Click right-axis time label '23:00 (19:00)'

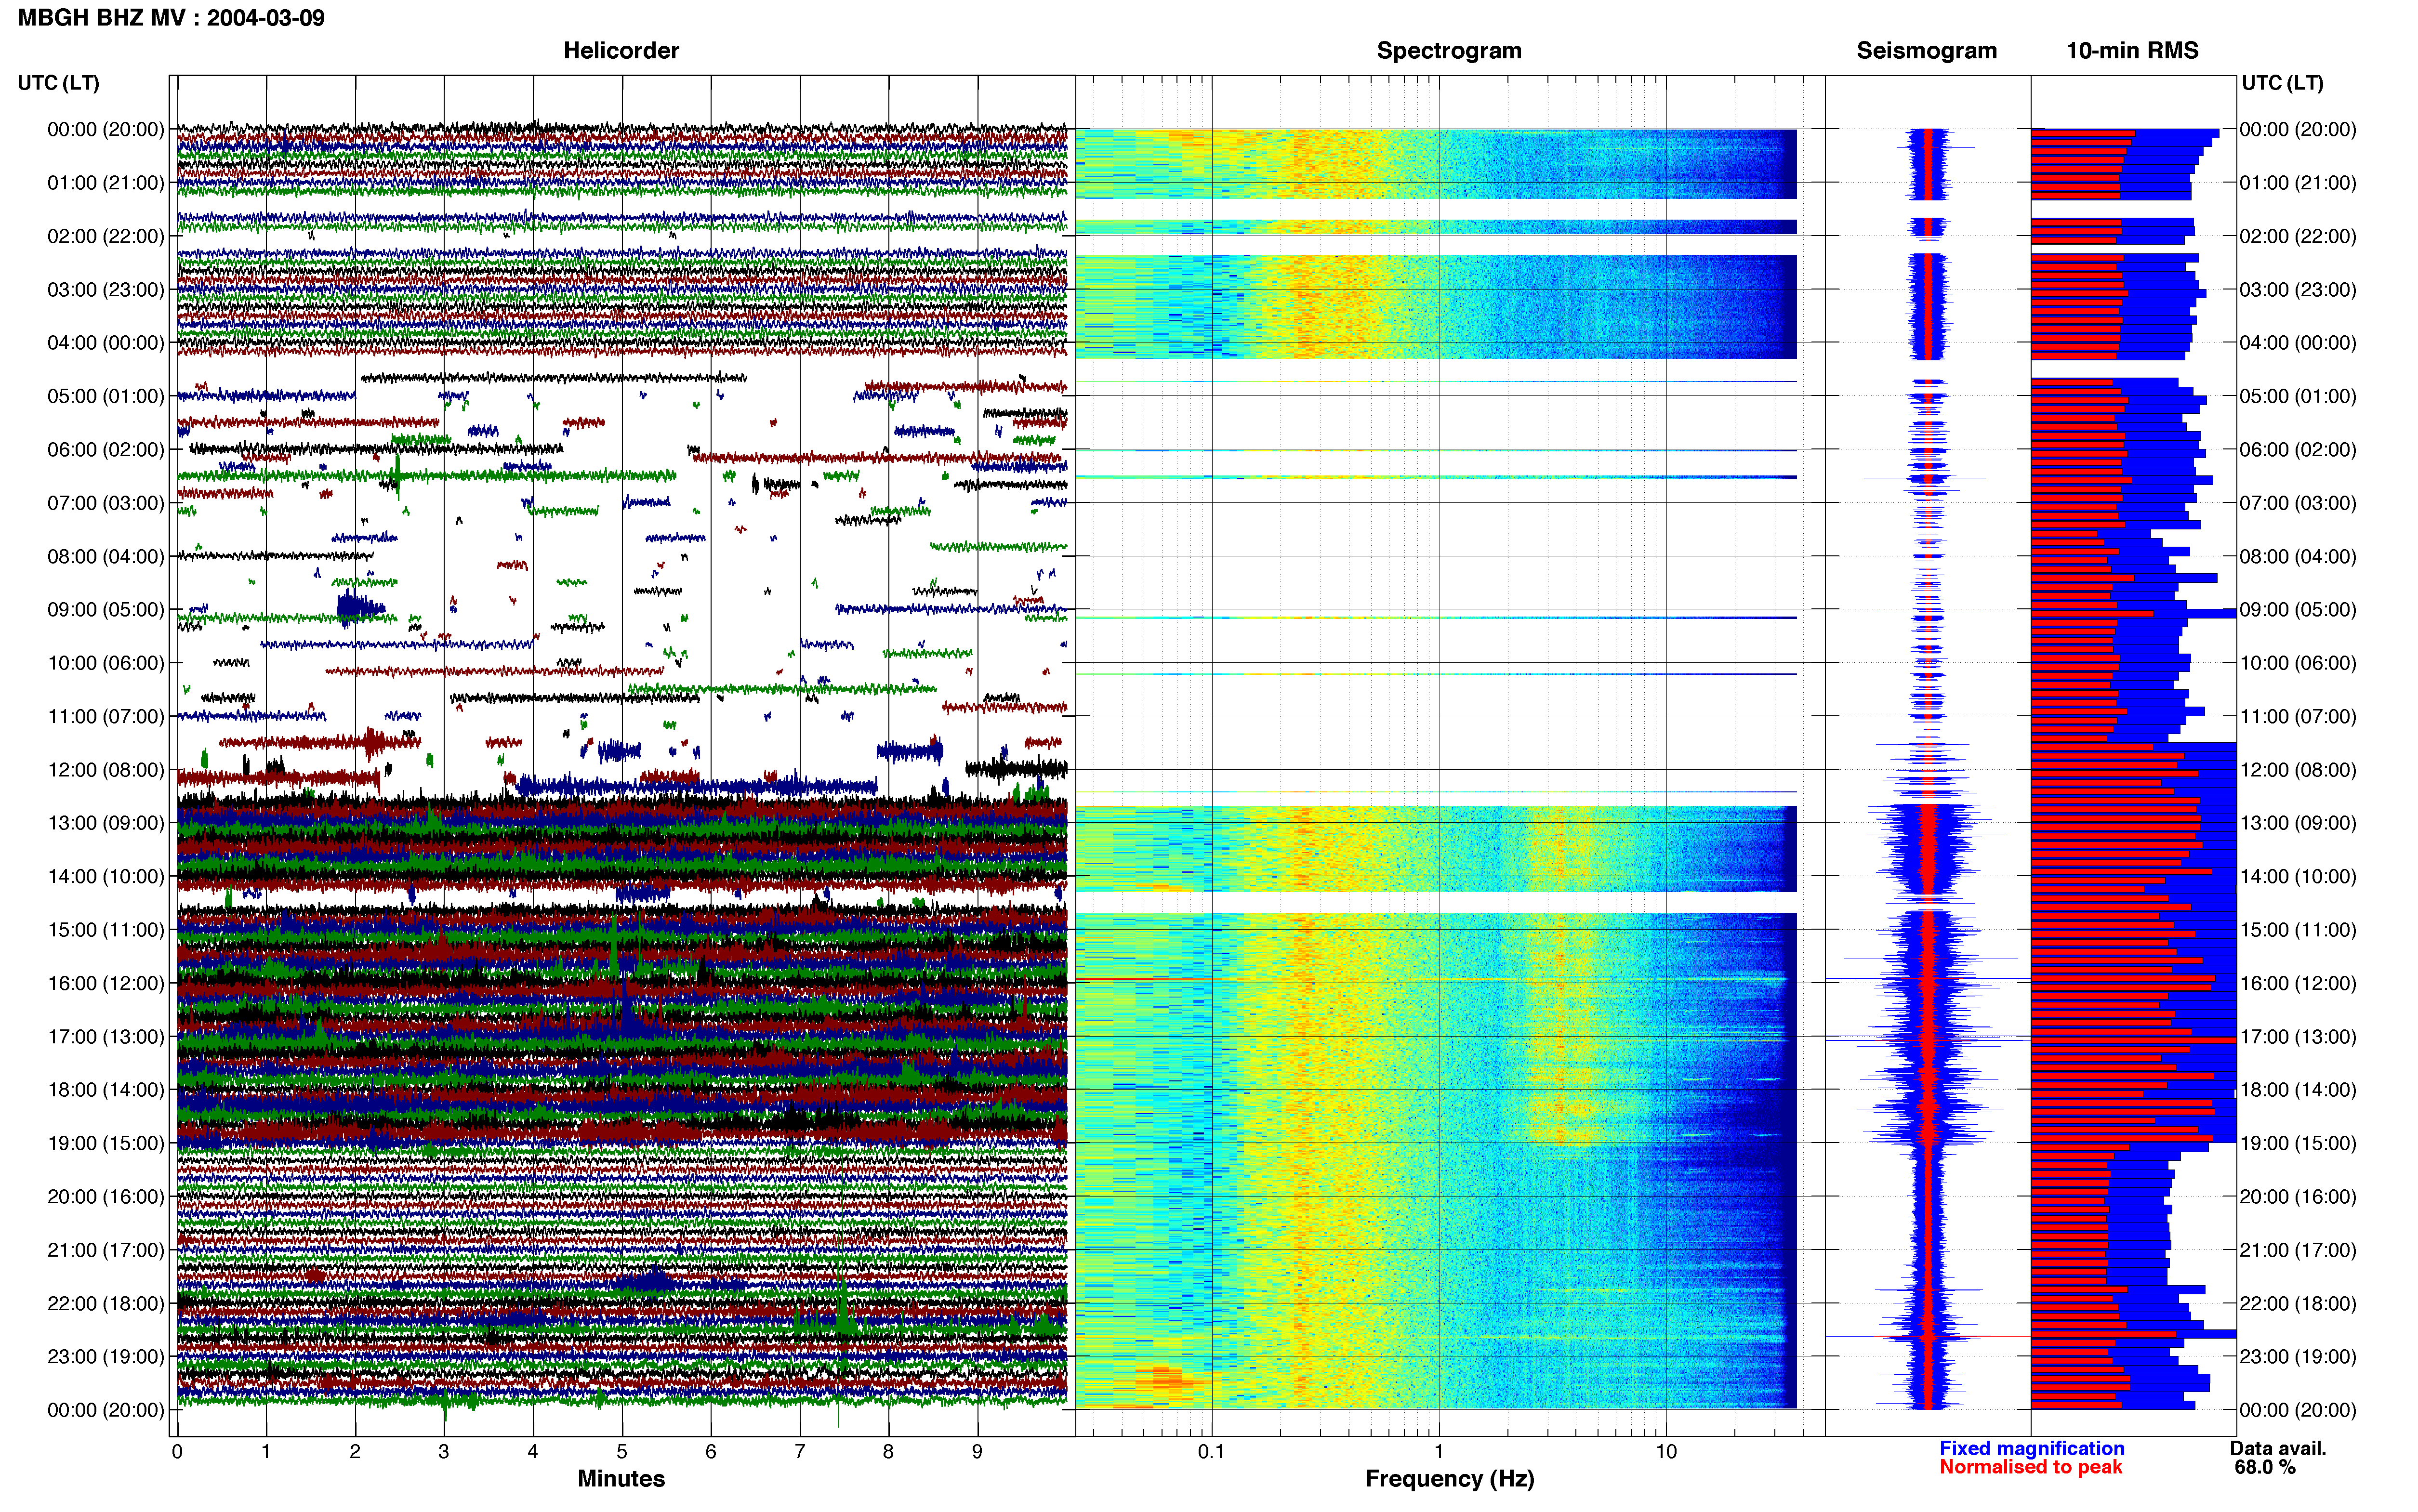2298,1357
